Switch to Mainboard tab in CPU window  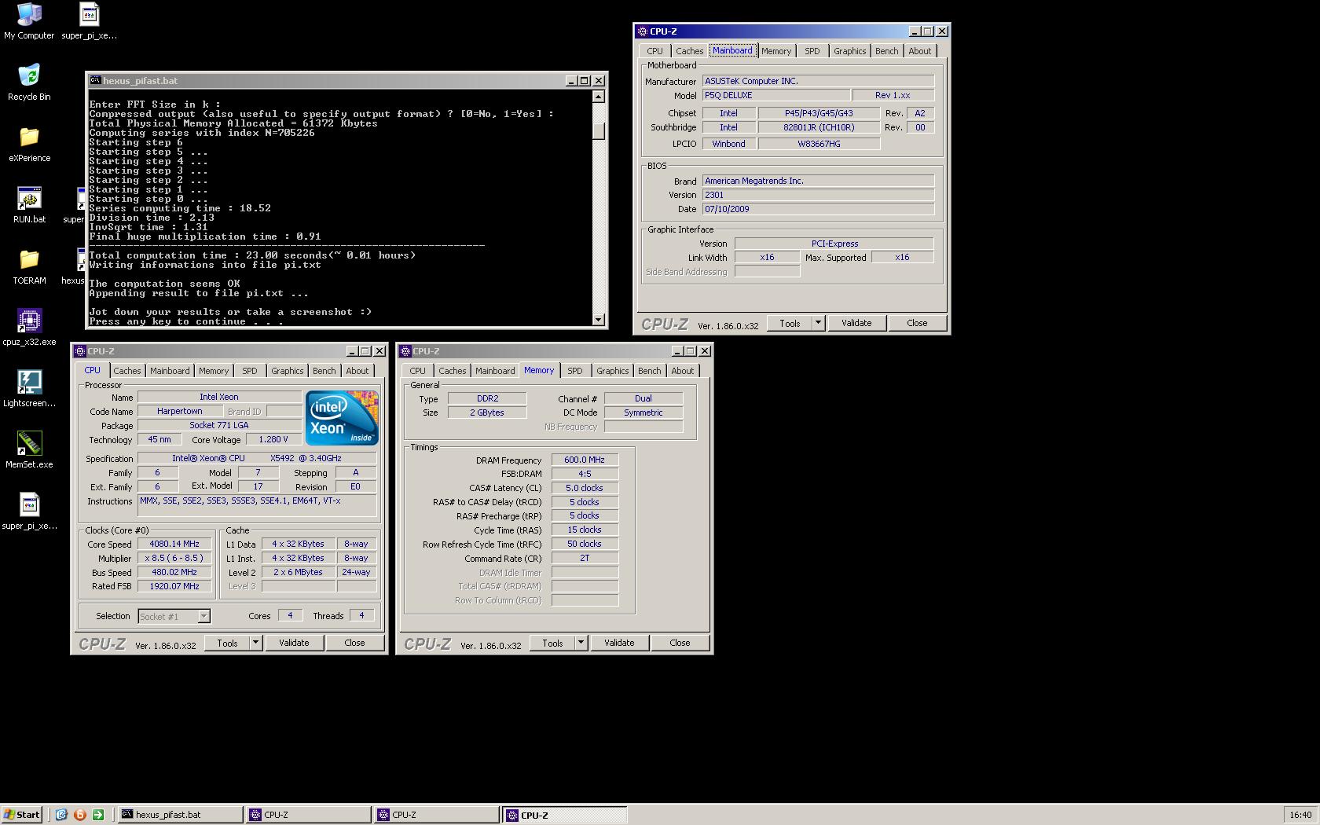pos(170,371)
